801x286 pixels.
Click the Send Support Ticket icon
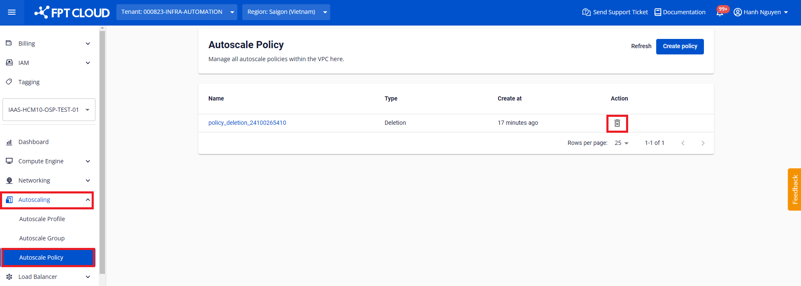coord(586,12)
